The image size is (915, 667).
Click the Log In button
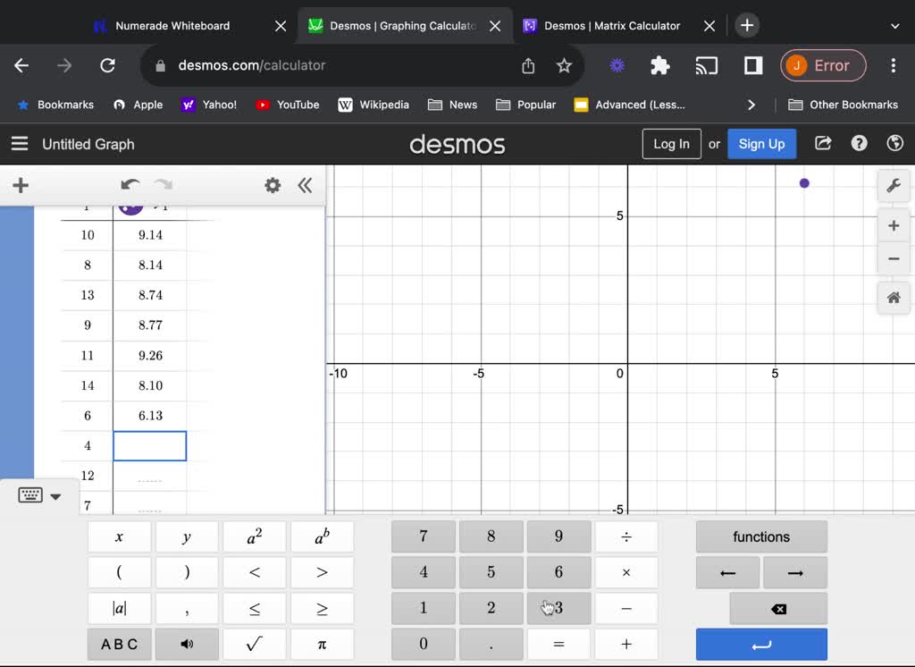671,143
